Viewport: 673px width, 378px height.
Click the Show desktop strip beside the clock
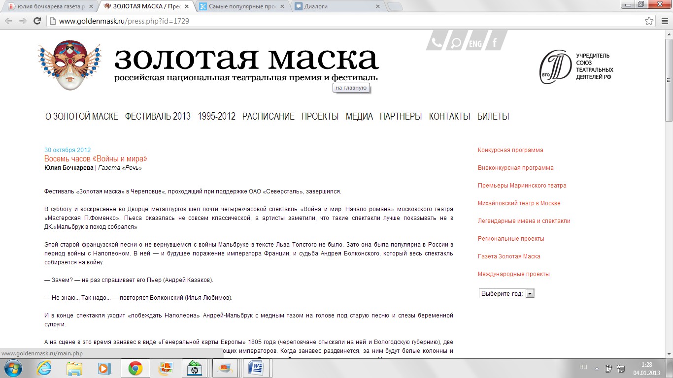pyautogui.click(x=670, y=368)
